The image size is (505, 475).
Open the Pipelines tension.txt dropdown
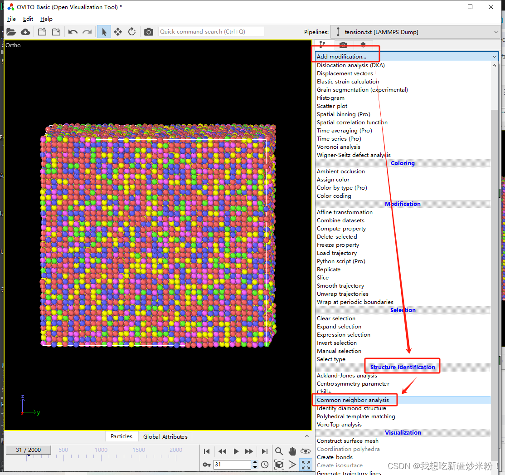coord(415,32)
